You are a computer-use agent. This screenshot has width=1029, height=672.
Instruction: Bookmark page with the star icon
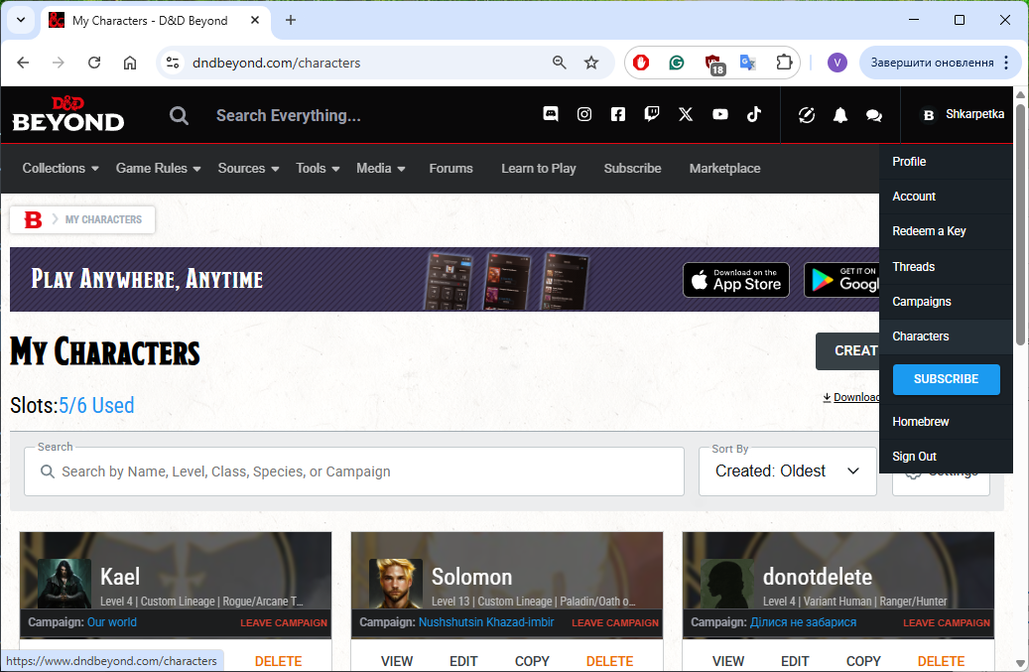tap(591, 63)
